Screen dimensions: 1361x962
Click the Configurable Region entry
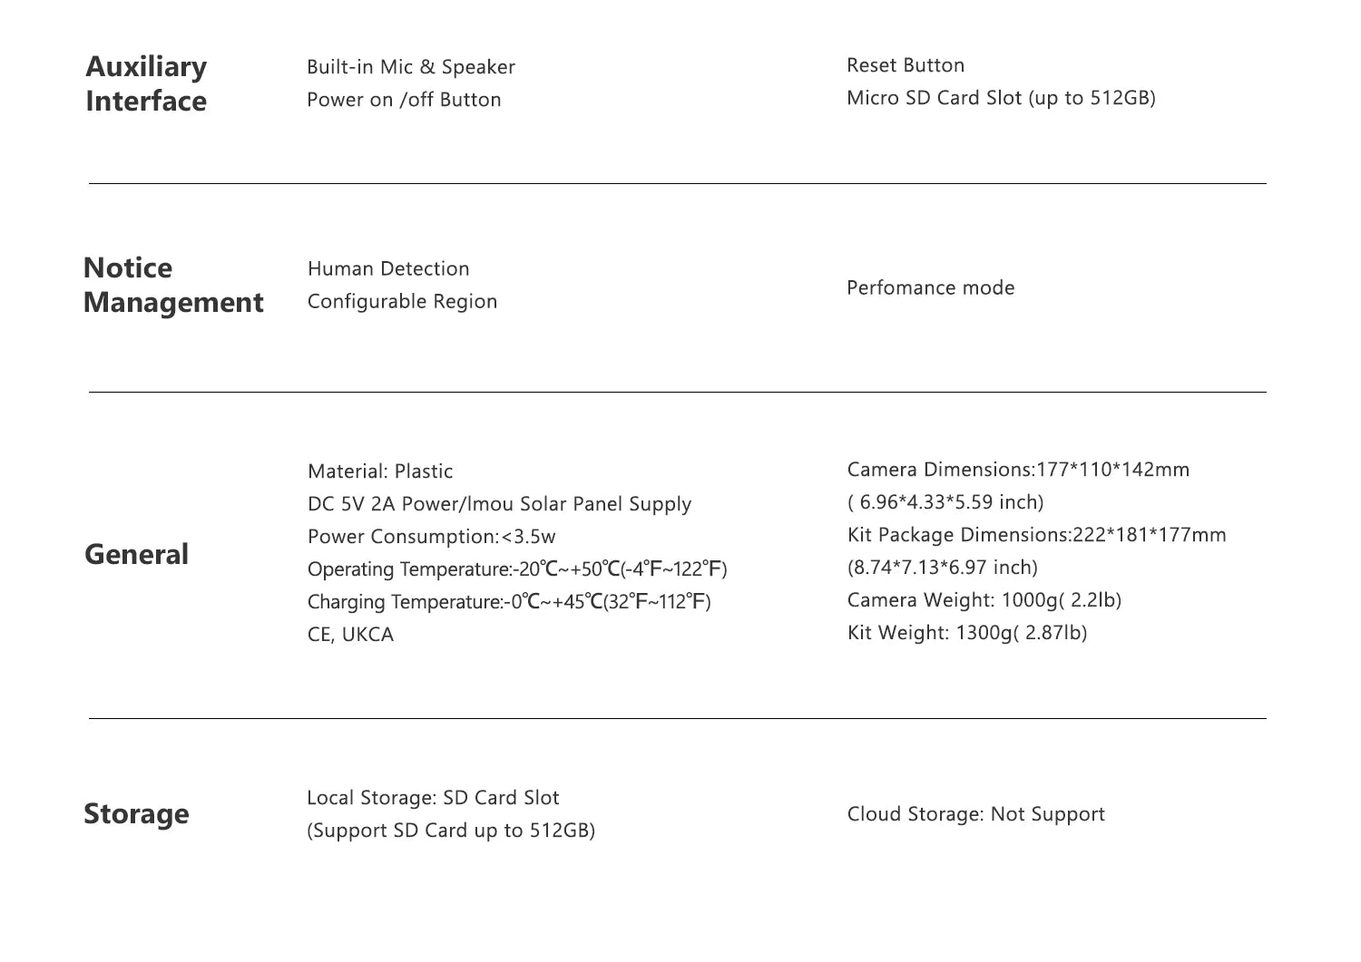click(x=402, y=301)
